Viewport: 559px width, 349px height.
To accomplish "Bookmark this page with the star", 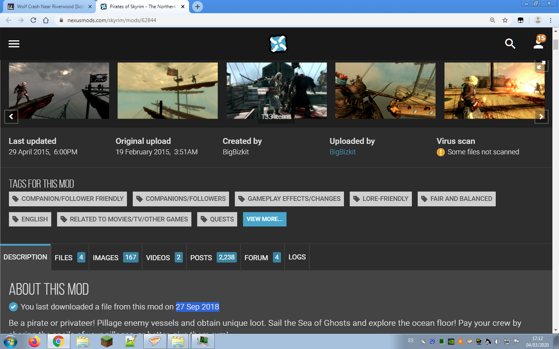I will tap(505, 20).
